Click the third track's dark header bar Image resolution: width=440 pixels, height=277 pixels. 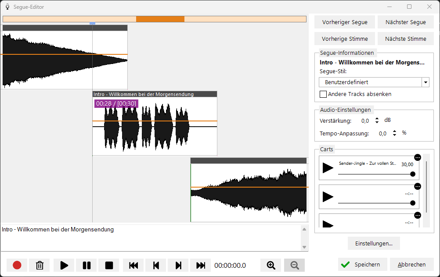[249, 161]
